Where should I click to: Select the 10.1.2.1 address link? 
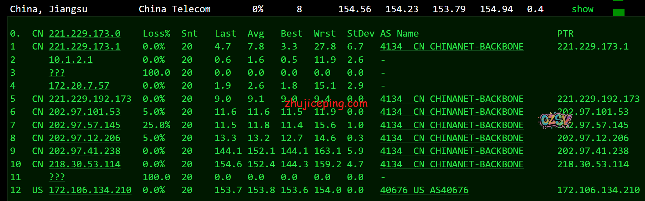coord(71,60)
